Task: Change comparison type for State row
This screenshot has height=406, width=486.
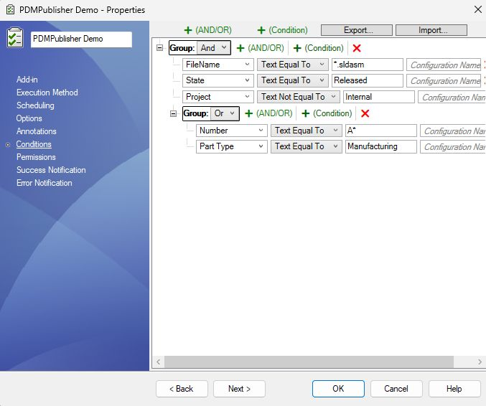Action: (293, 80)
